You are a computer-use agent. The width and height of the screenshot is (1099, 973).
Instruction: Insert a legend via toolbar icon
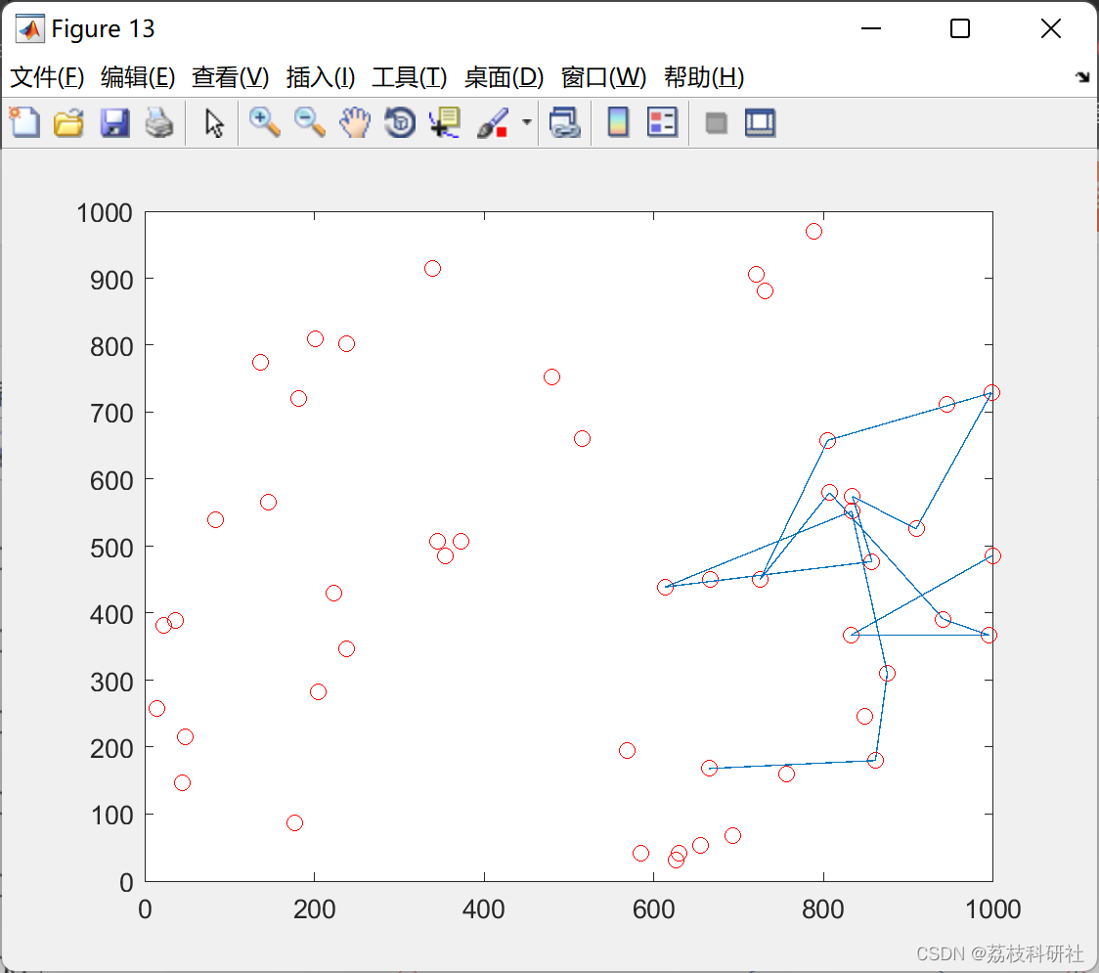click(x=662, y=122)
